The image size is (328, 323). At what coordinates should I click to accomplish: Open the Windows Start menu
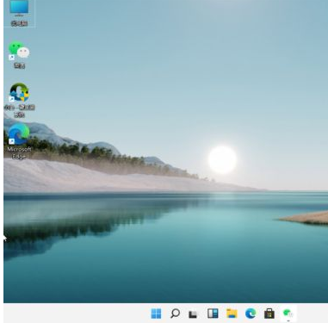(156, 314)
